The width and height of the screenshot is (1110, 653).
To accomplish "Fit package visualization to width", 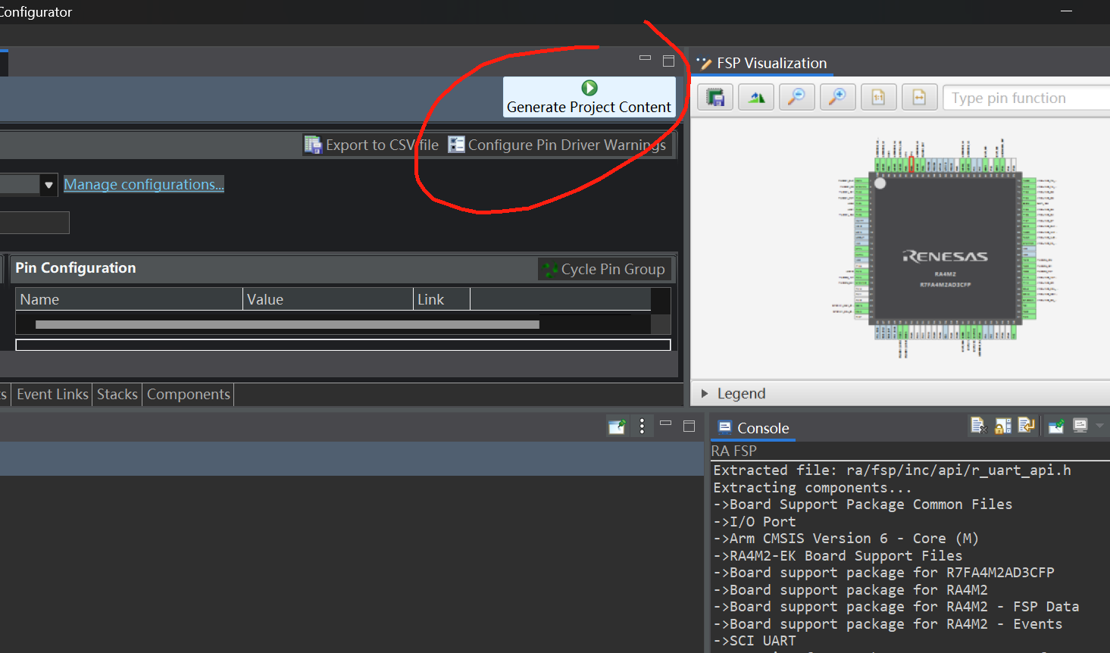I will (x=919, y=97).
